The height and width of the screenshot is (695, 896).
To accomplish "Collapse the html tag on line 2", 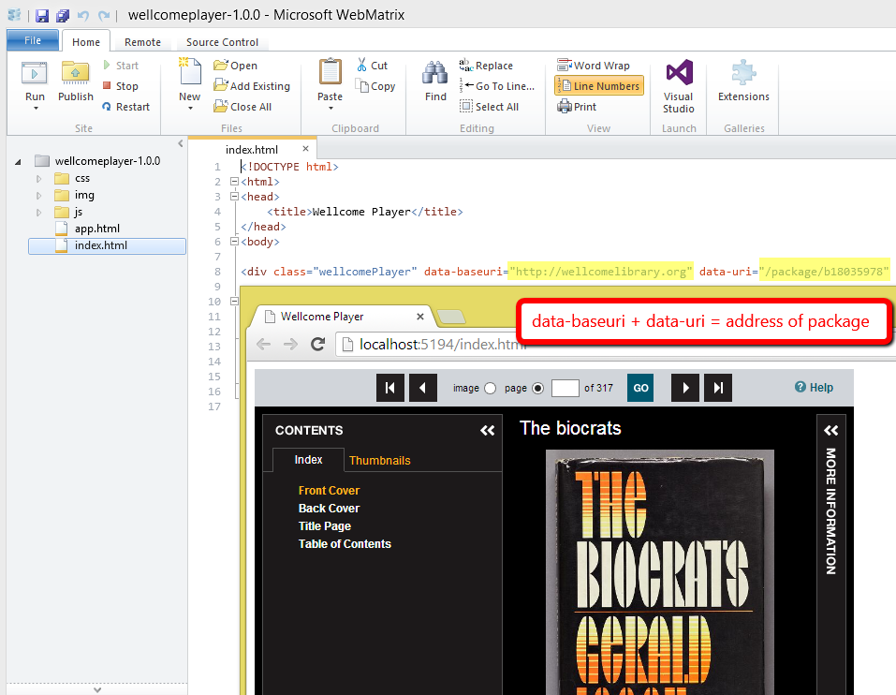I will click(x=234, y=182).
